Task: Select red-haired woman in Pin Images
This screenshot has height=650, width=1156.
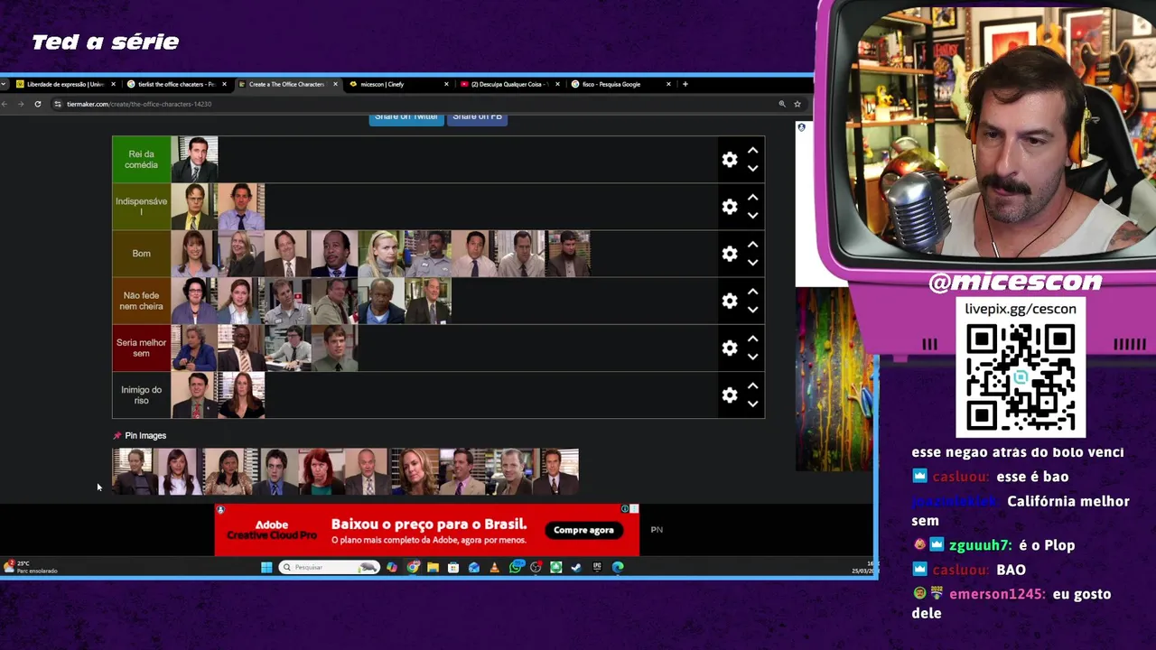Action: tap(322, 472)
